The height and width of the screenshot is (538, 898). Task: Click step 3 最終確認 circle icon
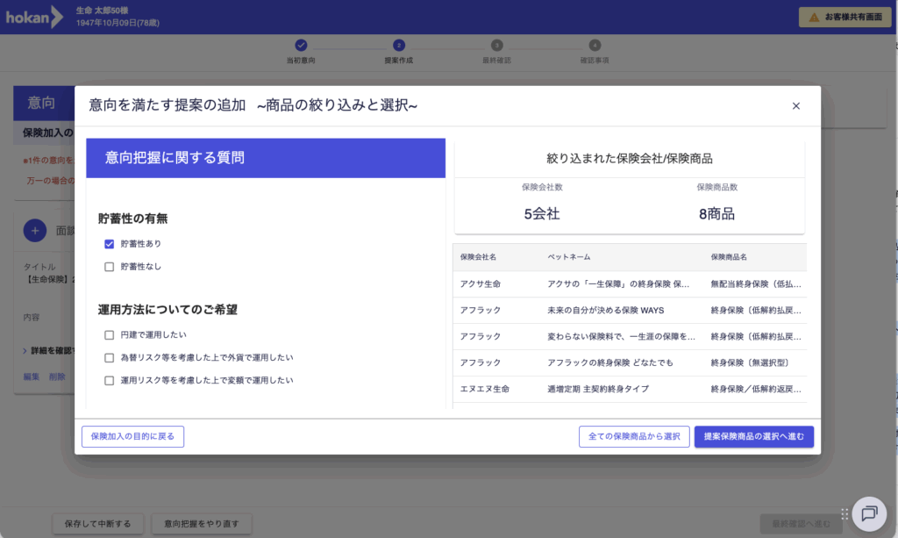[x=496, y=45]
